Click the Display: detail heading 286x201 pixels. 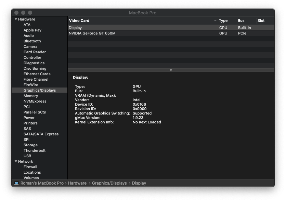(x=80, y=77)
